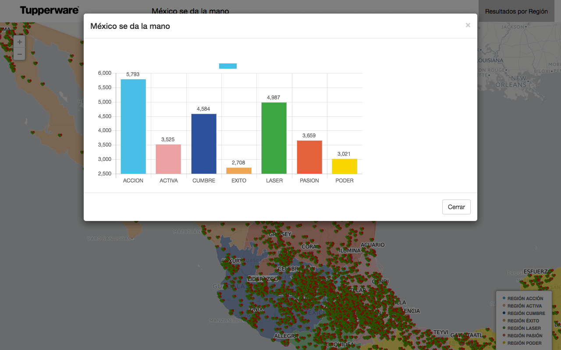This screenshot has width=561, height=350.
Task: Zoom out of the map with minus
Action: (x=20, y=54)
